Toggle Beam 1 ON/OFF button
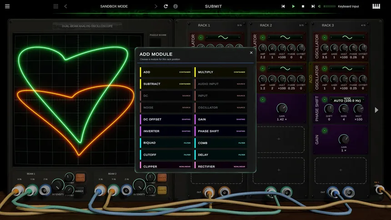This screenshot has height=220, width=391. click(80, 177)
